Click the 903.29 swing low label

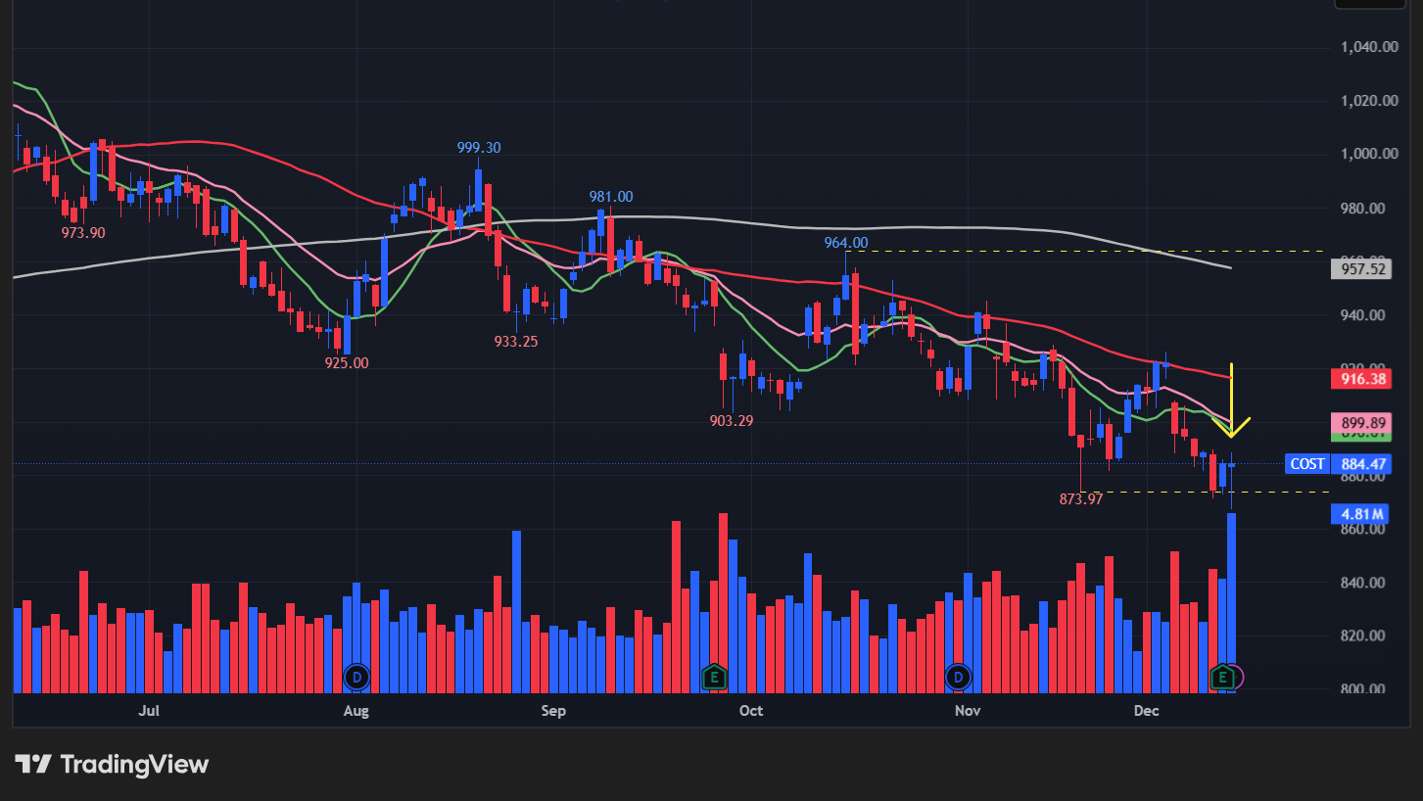[731, 421]
